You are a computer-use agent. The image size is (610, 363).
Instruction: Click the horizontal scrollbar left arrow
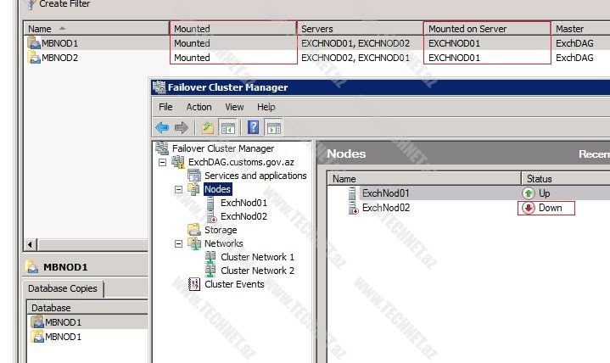pyautogui.click(x=32, y=245)
